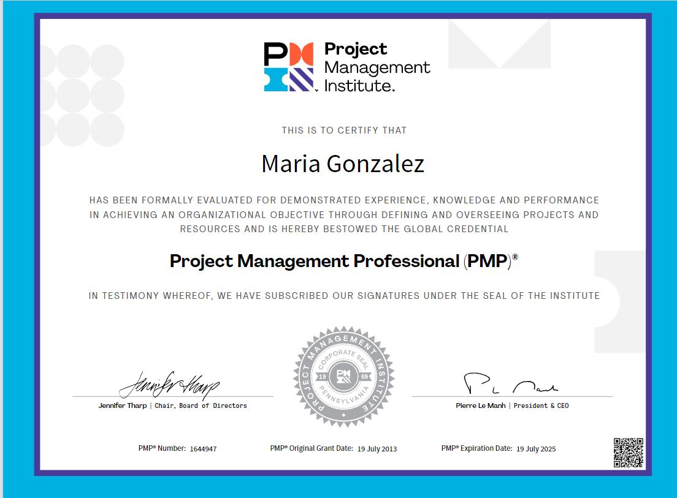677x498 pixels.
Task: Click the "PMP® Original Grant Date:" label
Action: click(x=312, y=448)
